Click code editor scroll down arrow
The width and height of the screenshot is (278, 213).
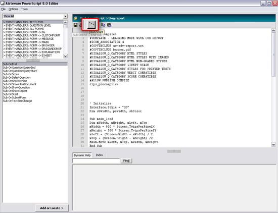tap(273, 145)
